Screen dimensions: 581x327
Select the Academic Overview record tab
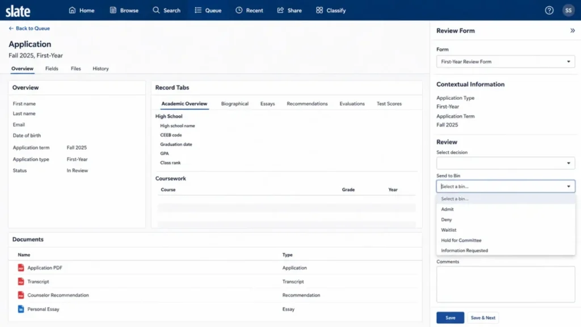(184, 104)
